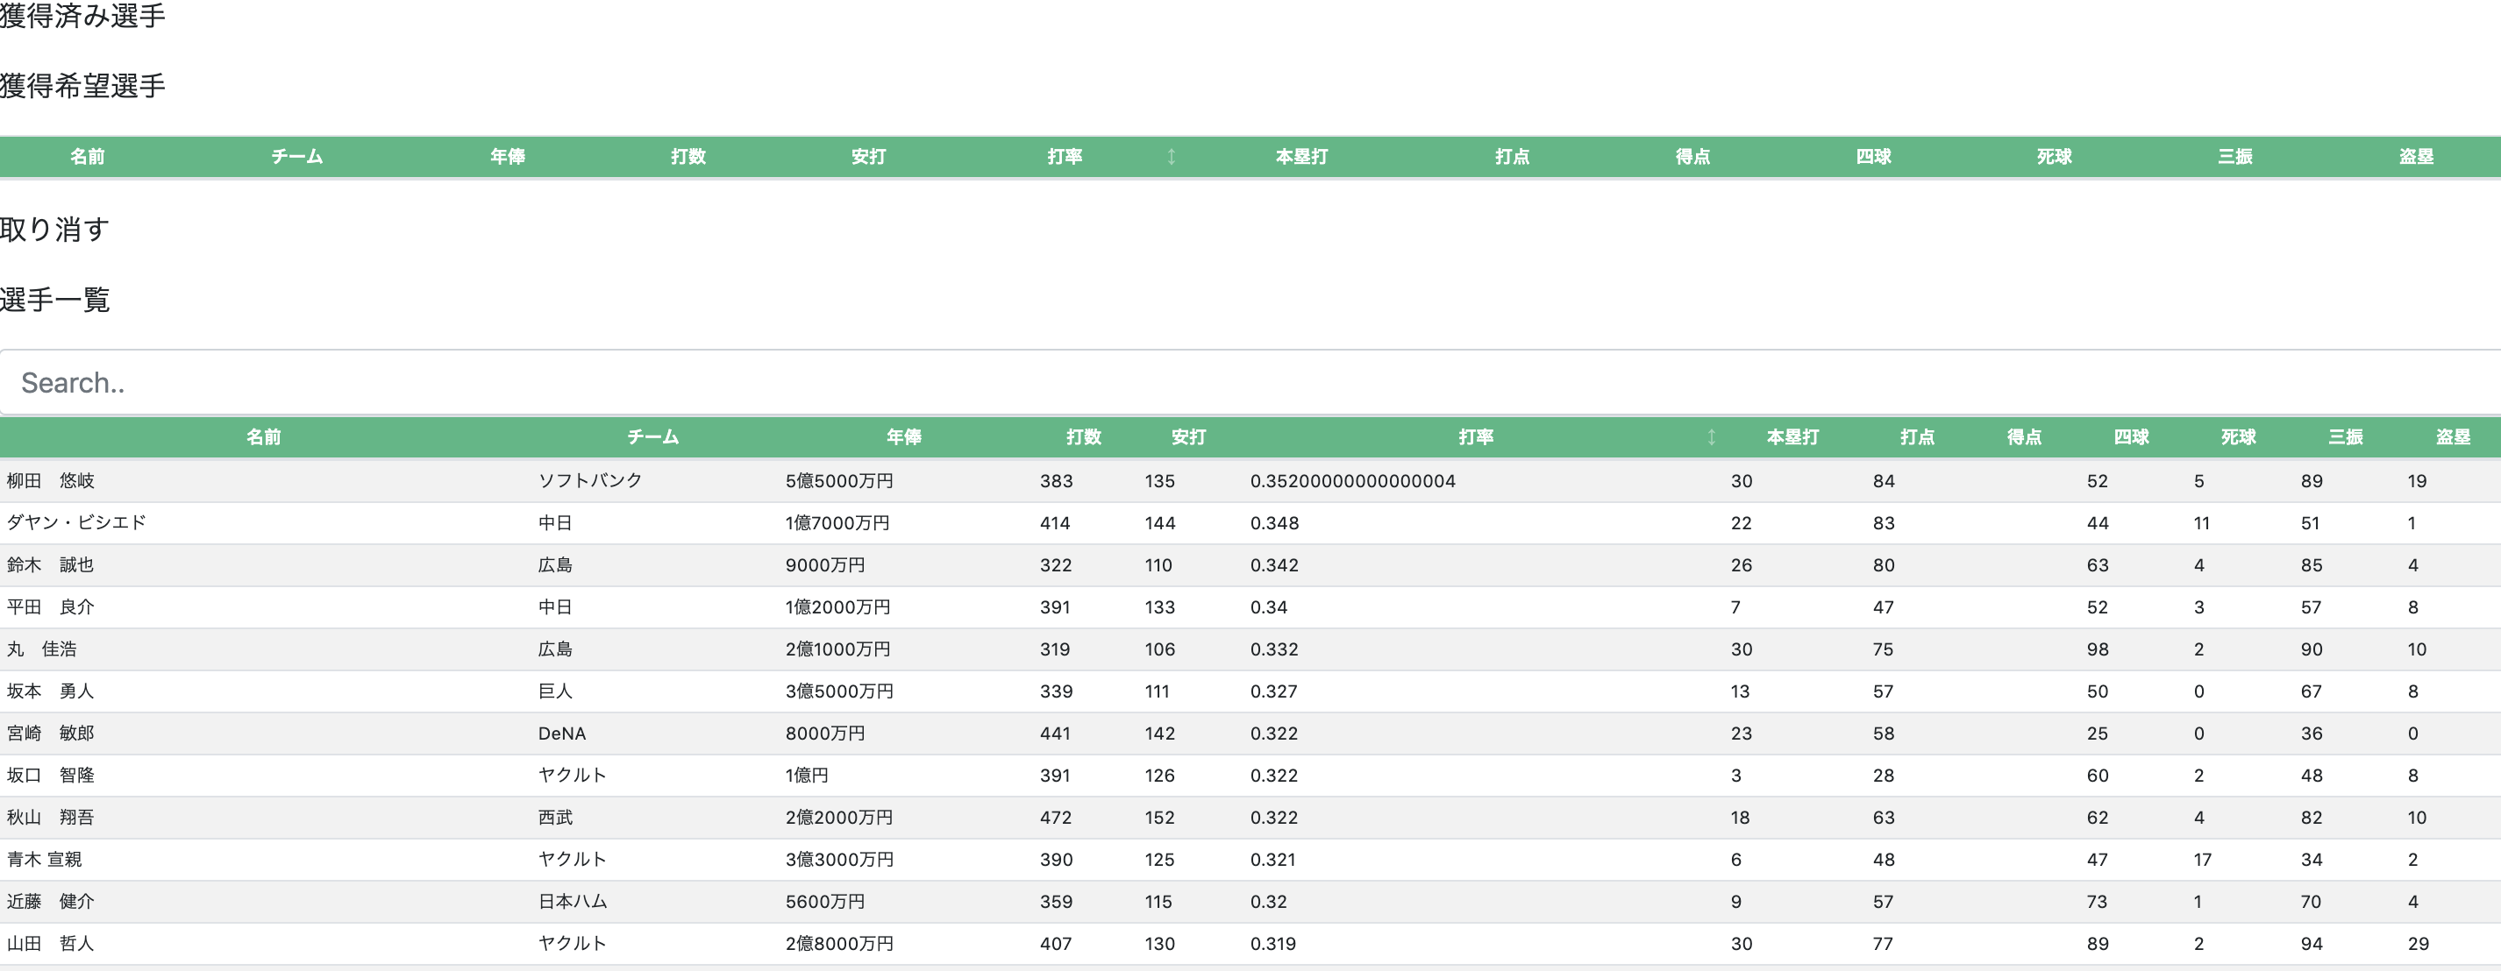Screen dimensions: 2501x971
Task: Sort wishlist table by 名前 header
Action: 88,157
